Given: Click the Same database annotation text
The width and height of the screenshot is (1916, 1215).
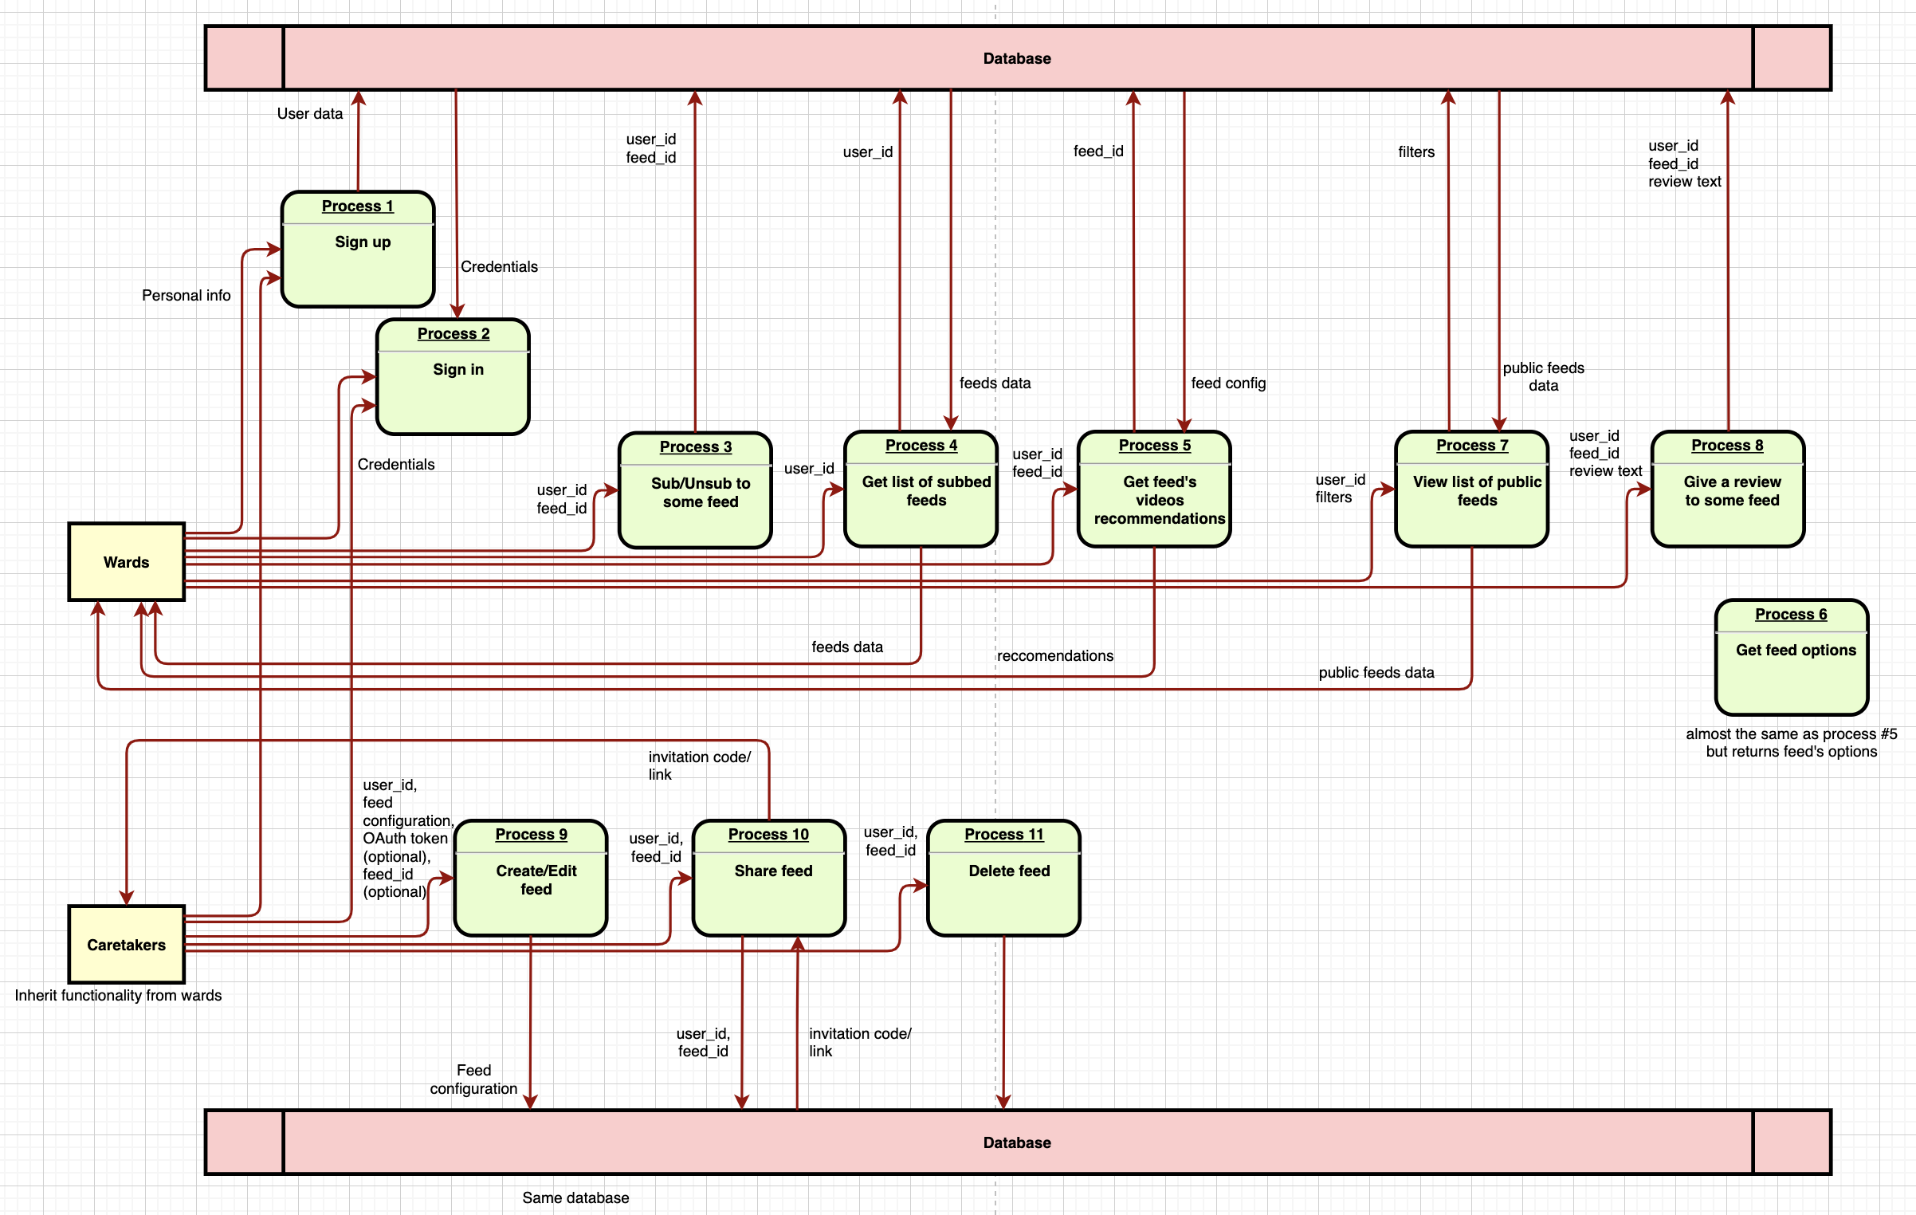Looking at the screenshot, I should (575, 1197).
